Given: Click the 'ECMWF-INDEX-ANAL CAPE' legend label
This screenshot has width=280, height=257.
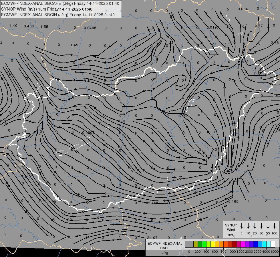Looking at the screenshot, I should coord(165,246).
